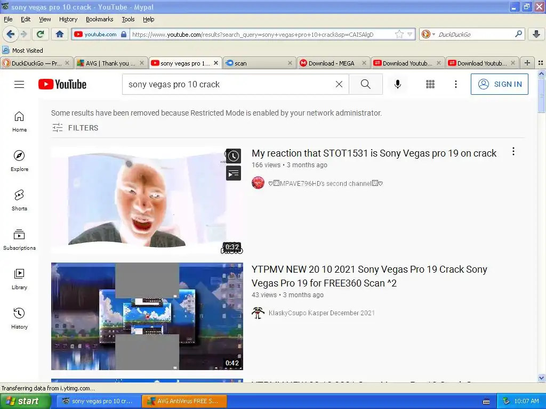
Task: Click the page scrollbar down arrow
Action: (x=541, y=378)
